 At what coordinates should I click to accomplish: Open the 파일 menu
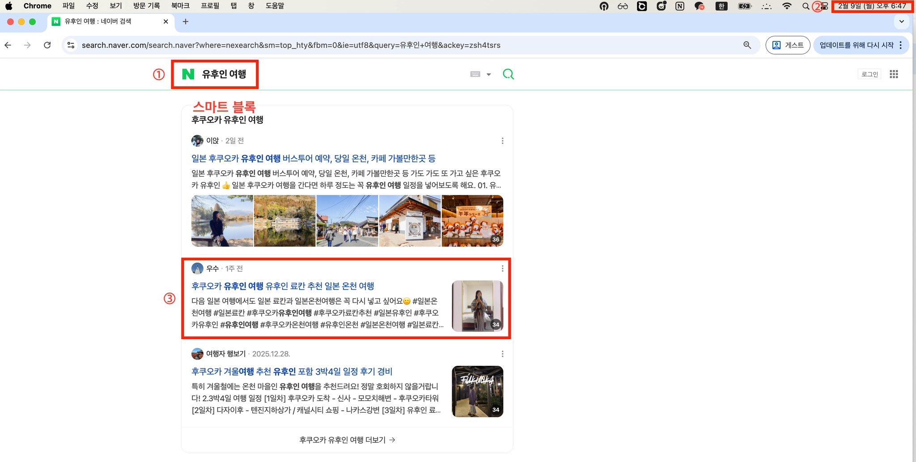(x=68, y=6)
